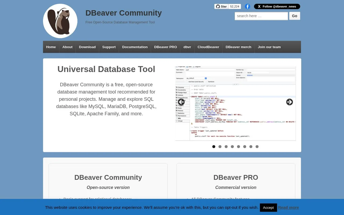Follow @dbeaver_news on X
Screen dimensions: 344x215
[277, 6]
